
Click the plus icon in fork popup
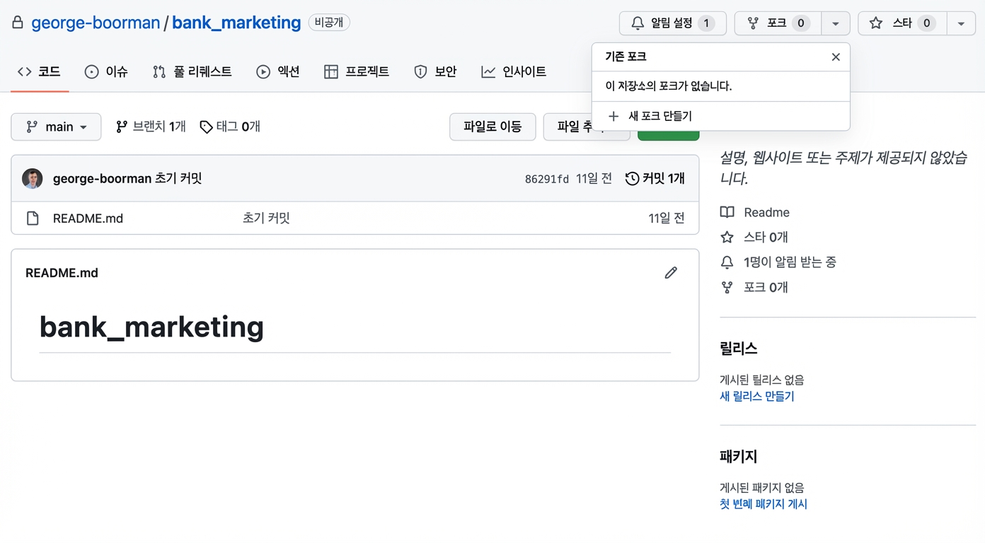[x=614, y=116]
